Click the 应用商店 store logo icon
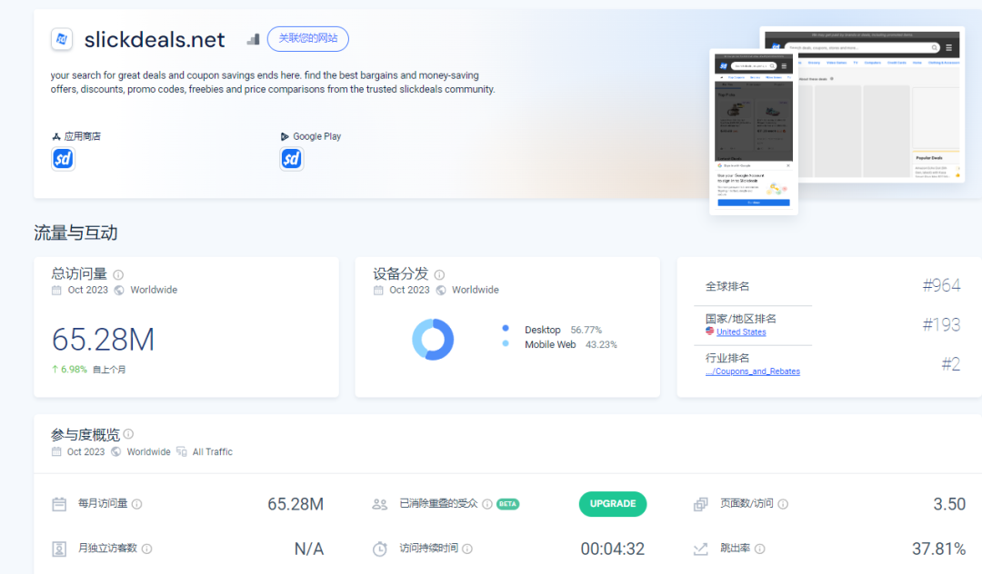Viewport: 982px width, 574px height. 55,136
